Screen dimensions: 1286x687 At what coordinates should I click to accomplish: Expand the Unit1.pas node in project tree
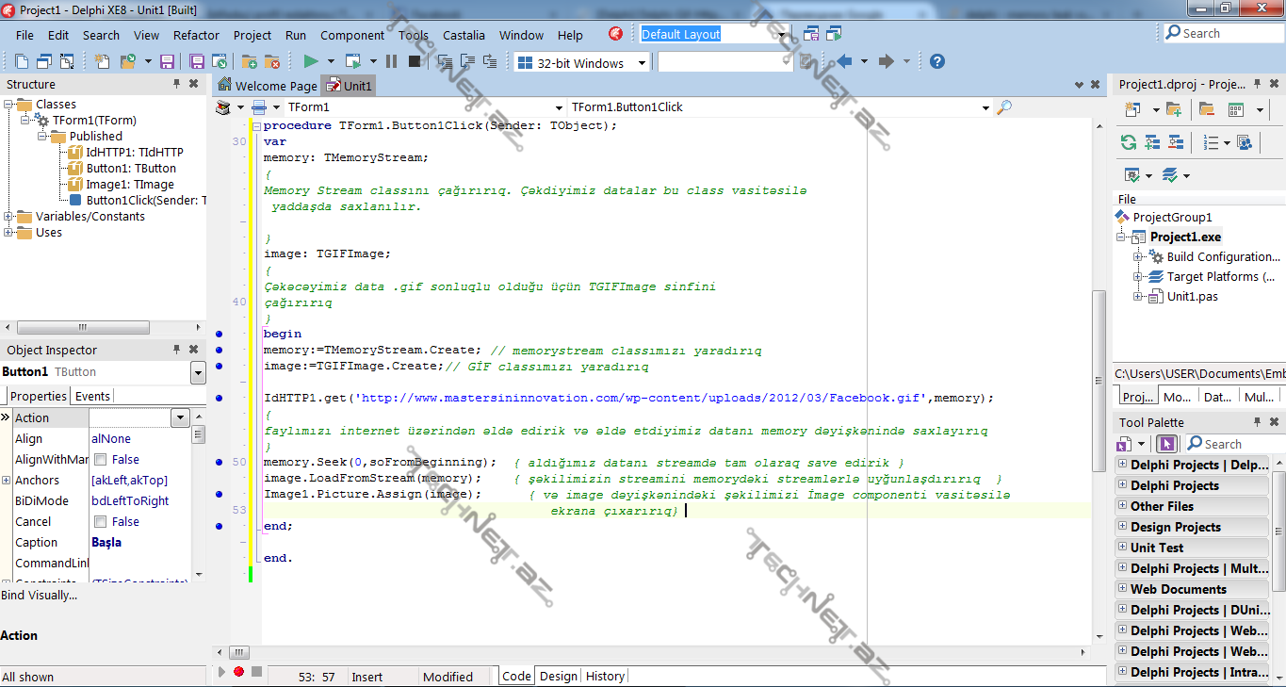click(1138, 297)
